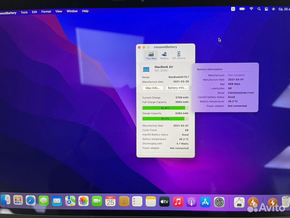Screen dimensions: 290x218
Task: Open Notes from the Dock
Action: (x=151, y=201)
